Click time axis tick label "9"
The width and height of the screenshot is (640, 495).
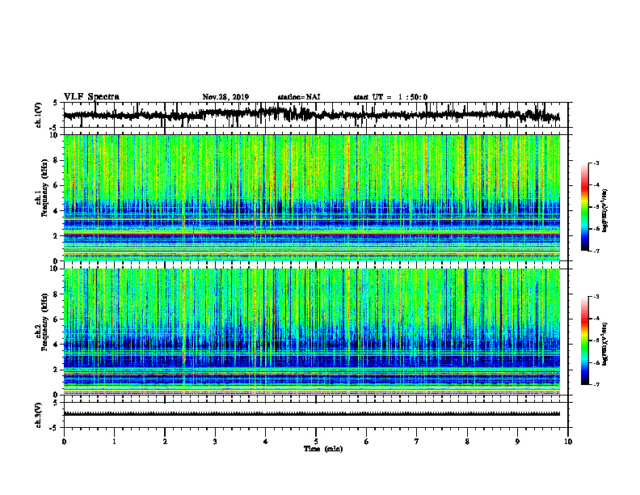tap(517, 442)
